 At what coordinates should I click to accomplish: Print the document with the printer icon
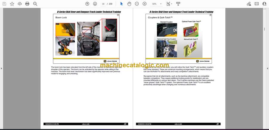(x=27, y=4)
